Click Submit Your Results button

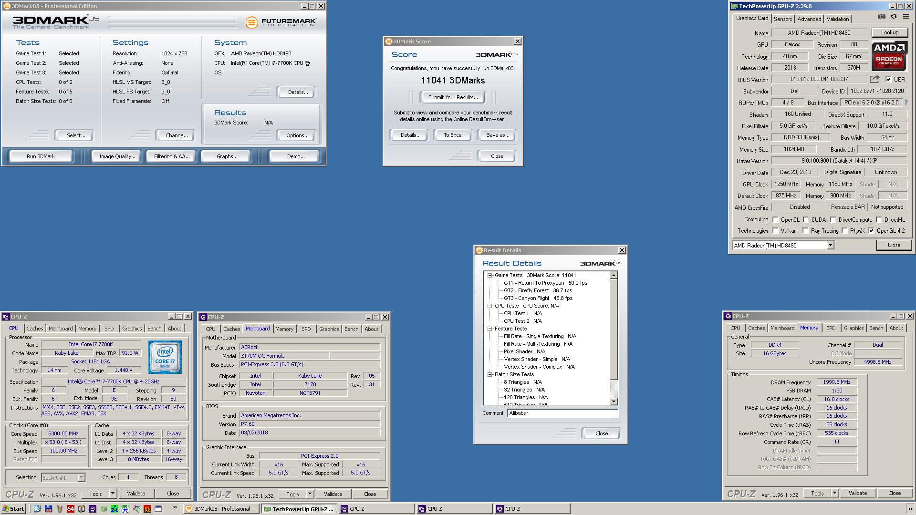[453, 97]
